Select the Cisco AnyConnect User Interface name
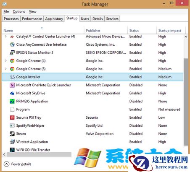The image size is (190, 172). tap(41, 44)
